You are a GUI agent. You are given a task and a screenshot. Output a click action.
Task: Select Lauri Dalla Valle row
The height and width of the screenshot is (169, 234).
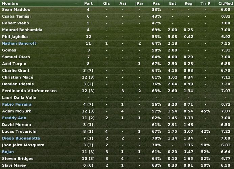point(117,98)
